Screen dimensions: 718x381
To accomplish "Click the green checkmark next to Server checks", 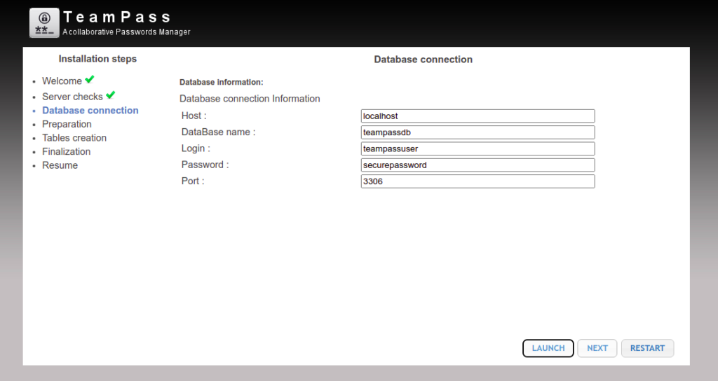I will [x=110, y=95].
